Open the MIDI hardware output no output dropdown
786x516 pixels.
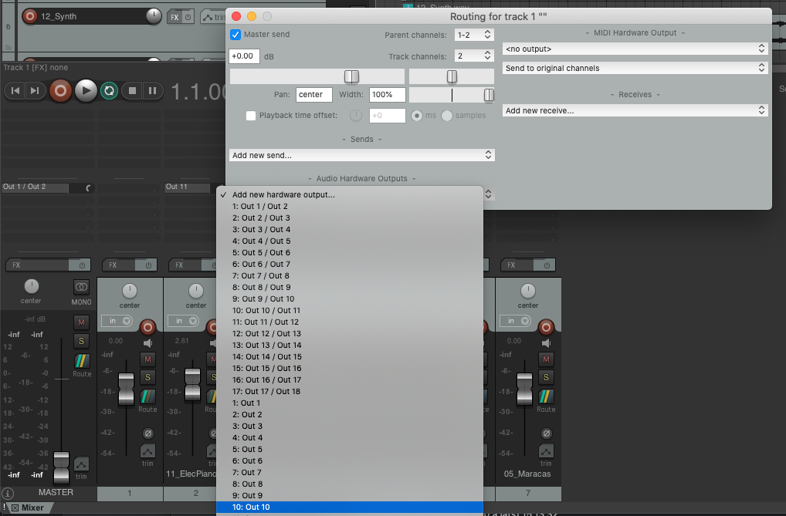click(x=635, y=49)
